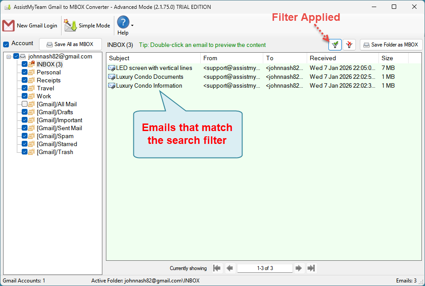425x286 pixels.
Task: Jump to the last page of emails
Action: pos(312,268)
